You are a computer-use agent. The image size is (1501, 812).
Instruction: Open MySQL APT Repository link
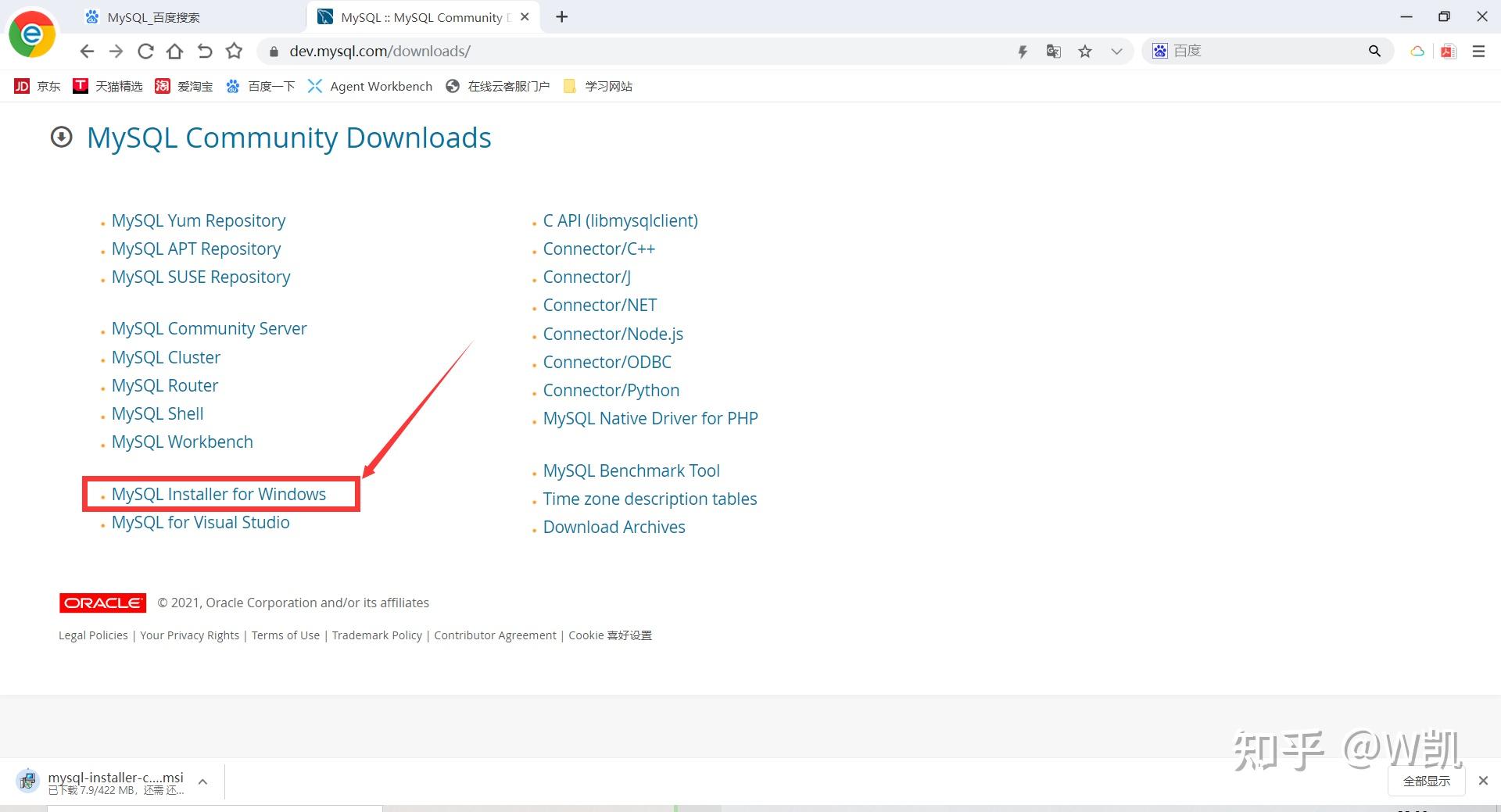pyautogui.click(x=196, y=249)
